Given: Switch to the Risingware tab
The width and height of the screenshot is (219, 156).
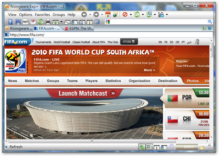Looking at the screenshot, I should click(19, 28).
